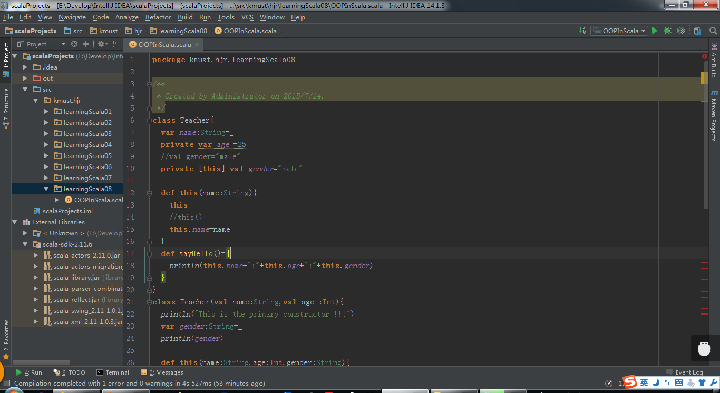Open the Ant Build side panel
Screen dimensions: 720x393
[714, 61]
